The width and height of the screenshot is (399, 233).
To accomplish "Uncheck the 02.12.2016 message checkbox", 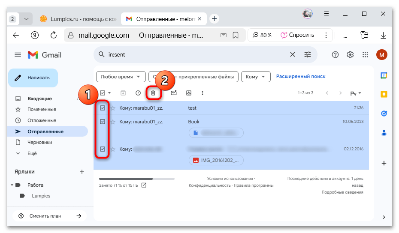I will pos(103,149).
